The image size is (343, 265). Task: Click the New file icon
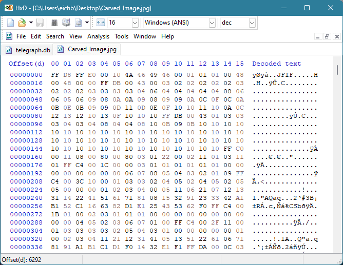[11, 23]
